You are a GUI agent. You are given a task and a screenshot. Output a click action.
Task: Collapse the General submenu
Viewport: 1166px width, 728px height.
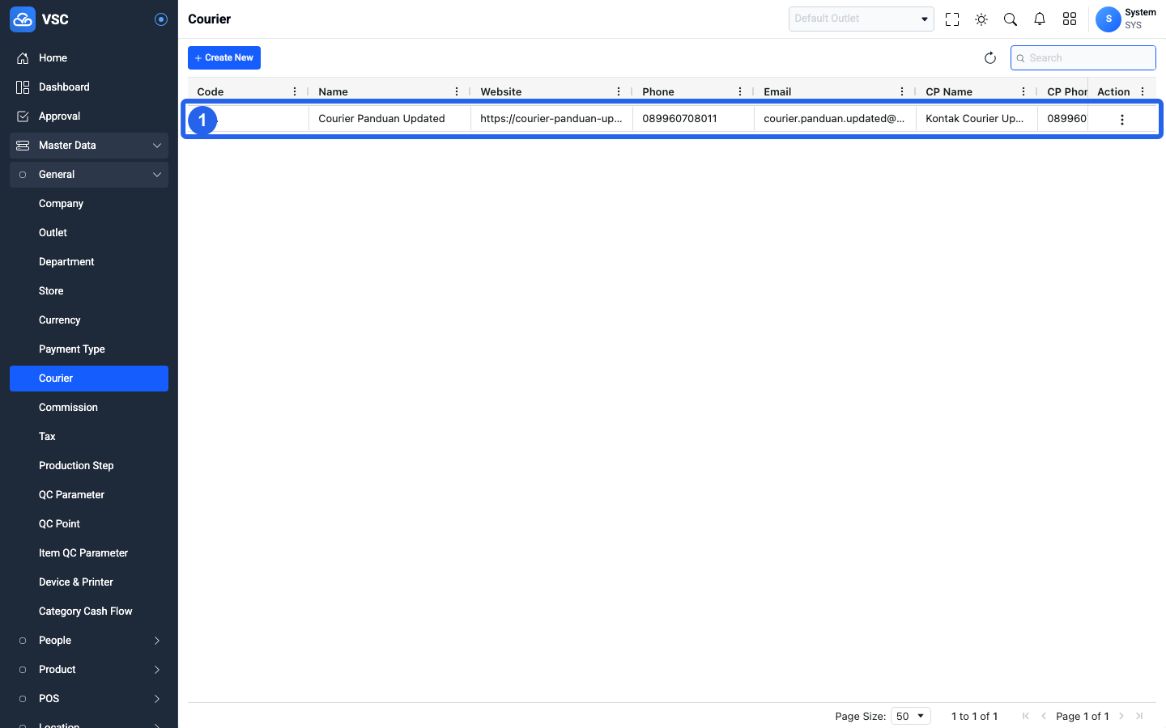(x=89, y=175)
